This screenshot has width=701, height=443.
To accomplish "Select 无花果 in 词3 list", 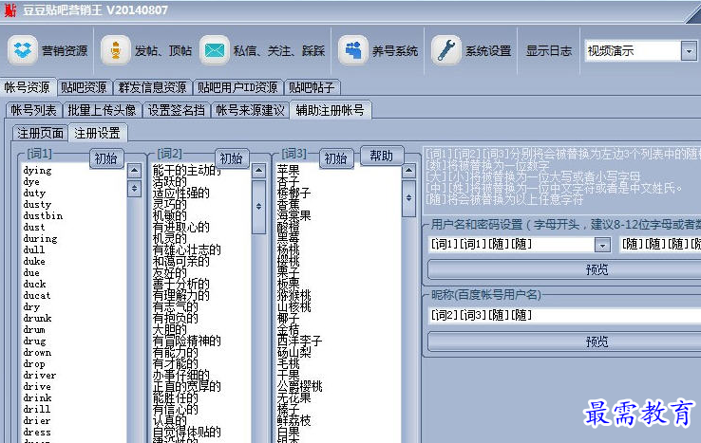I will click(x=294, y=397).
